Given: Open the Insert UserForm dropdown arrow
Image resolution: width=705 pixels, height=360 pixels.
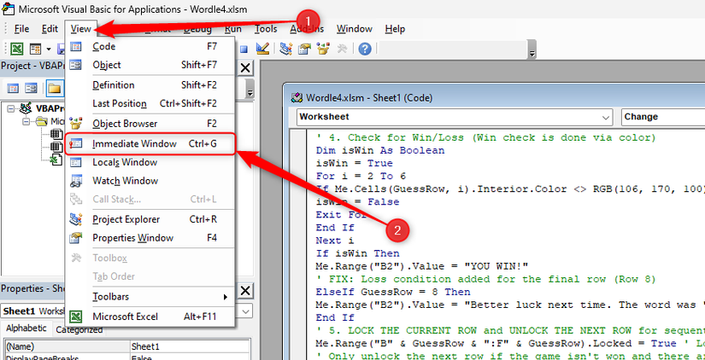Looking at the screenshot, I should pos(49,49).
